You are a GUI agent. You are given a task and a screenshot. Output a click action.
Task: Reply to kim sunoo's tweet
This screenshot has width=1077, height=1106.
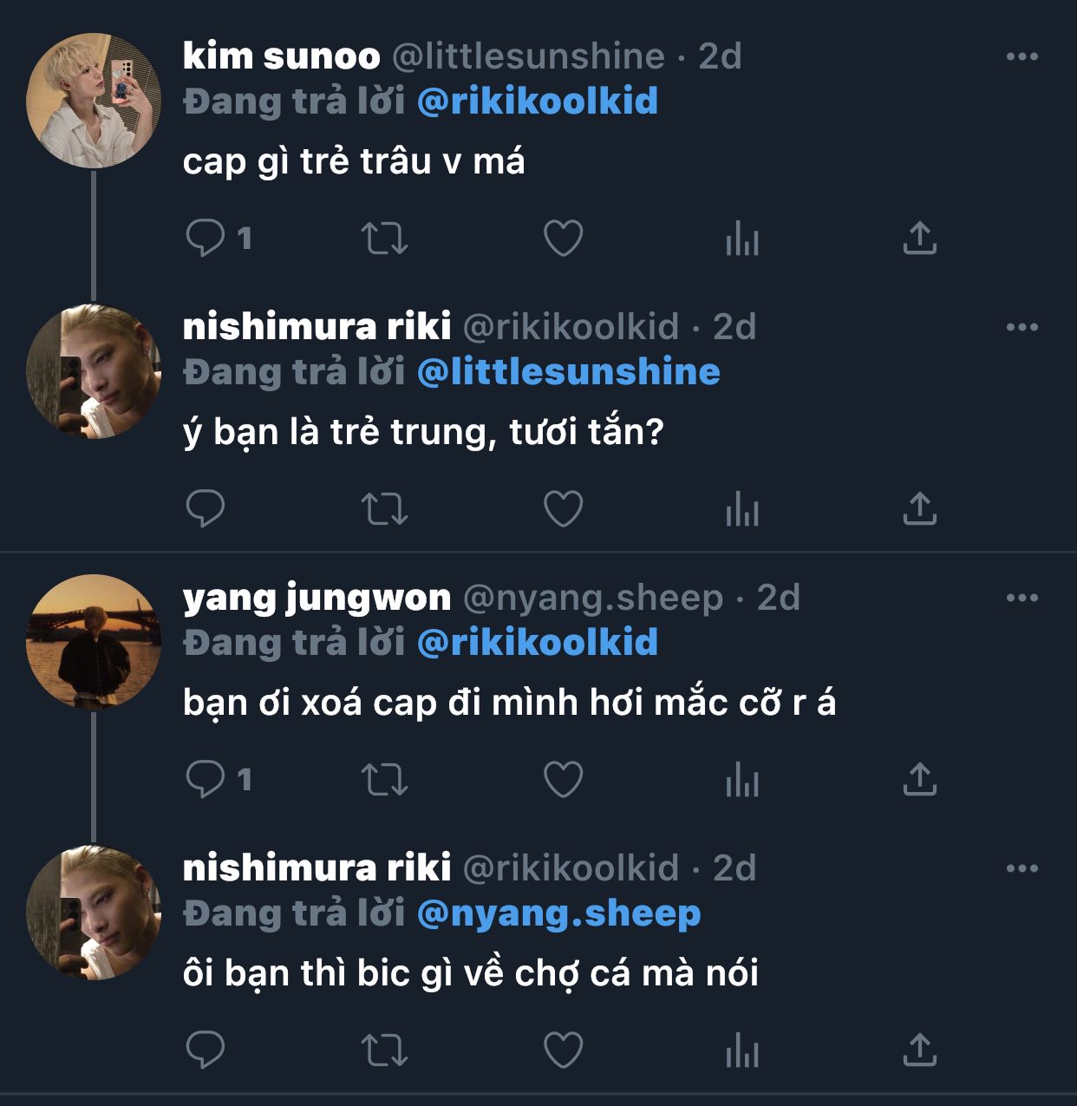[206, 238]
